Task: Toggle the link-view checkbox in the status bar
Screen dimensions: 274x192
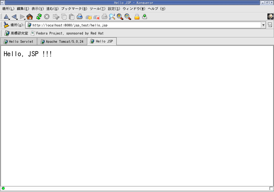Action: (271, 188)
